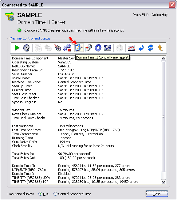Click the grayed-out round disc toolbar icon
Viewport: 177px width, 200px height.
tap(120, 48)
